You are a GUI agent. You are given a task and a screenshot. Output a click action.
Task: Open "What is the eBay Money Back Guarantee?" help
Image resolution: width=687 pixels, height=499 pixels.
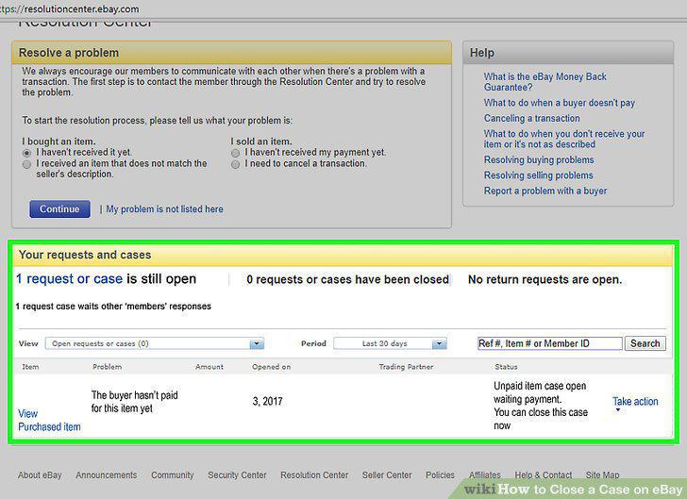click(x=545, y=82)
